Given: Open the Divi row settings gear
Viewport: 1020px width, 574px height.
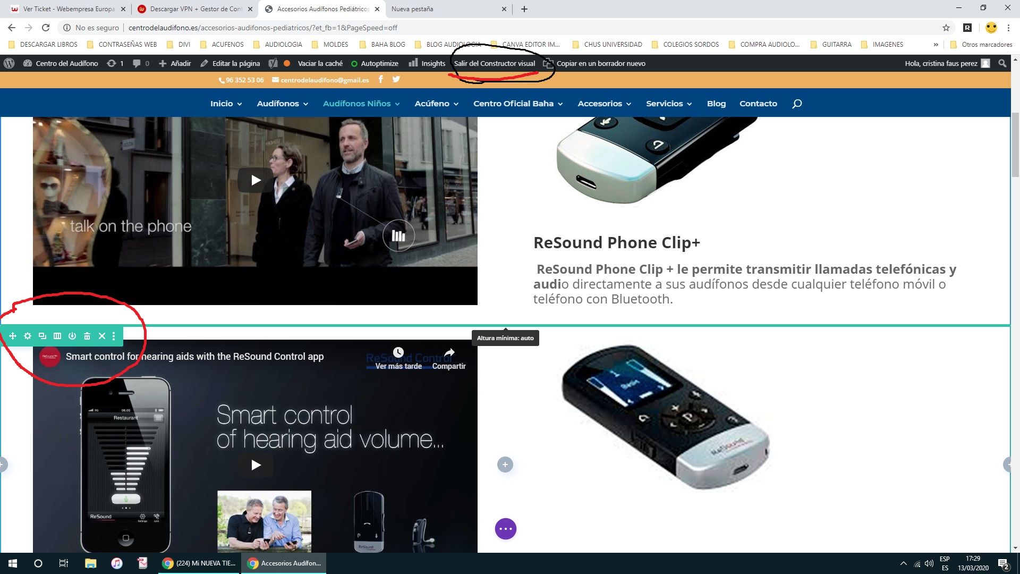Looking at the screenshot, I should click(28, 336).
